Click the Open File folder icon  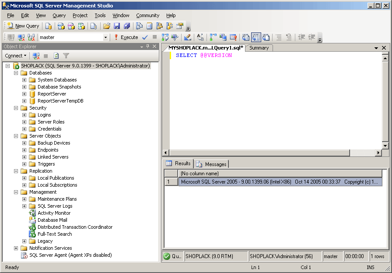point(107,26)
